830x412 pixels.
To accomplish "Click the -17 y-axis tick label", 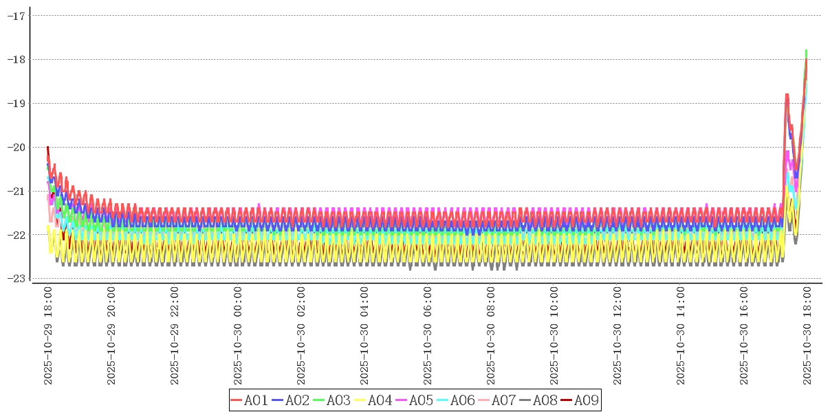I will click(x=16, y=15).
